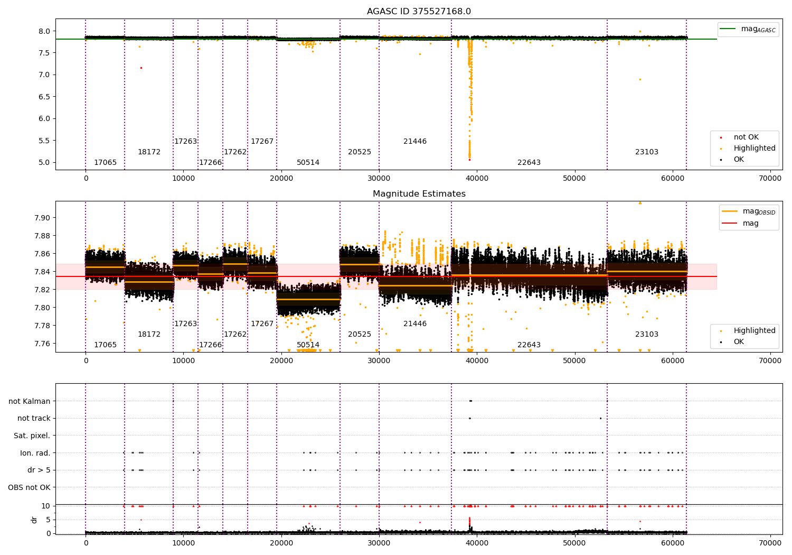The image size is (792, 555).
Task: Click obsid label 18172 in the top plot
Action: pyautogui.click(x=149, y=152)
